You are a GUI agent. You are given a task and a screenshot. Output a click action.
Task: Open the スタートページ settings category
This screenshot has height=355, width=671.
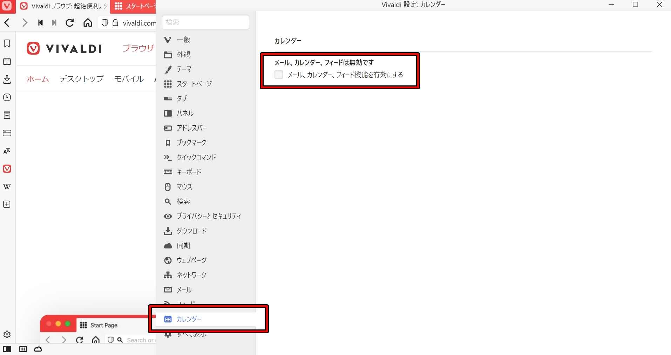click(x=205, y=84)
